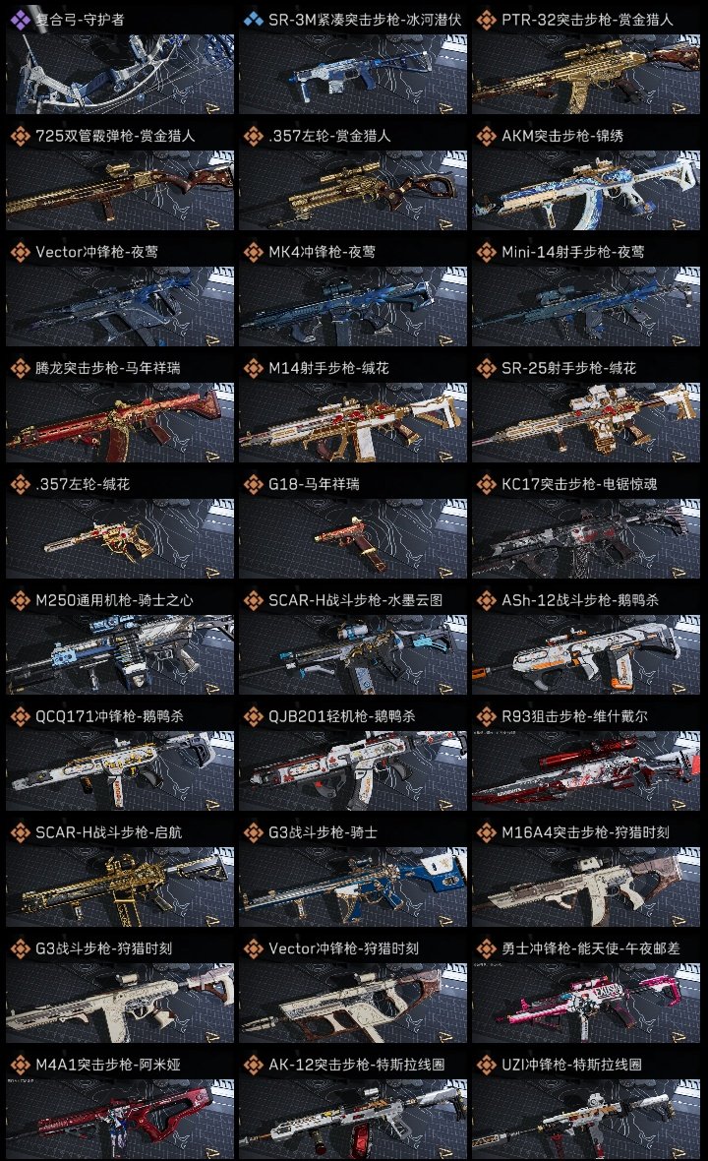This screenshot has height=1161, width=708.
Task: Open the M250通用机枪-骑士之心 skin image
Action: (x=120, y=654)
